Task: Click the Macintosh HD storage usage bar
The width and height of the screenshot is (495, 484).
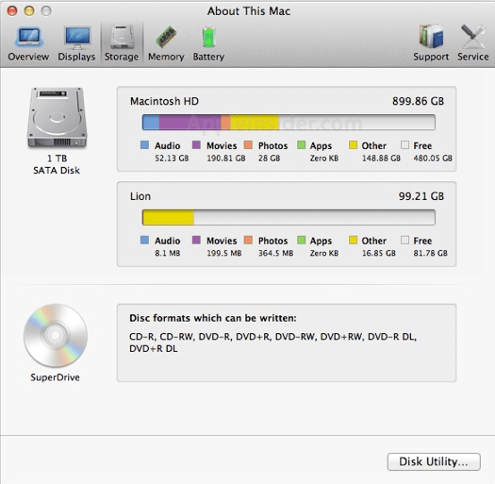Action: [x=289, y=123]
